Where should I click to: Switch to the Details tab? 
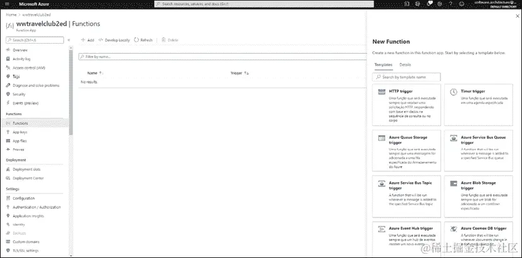pyautogui.click(x=405, y=64)
